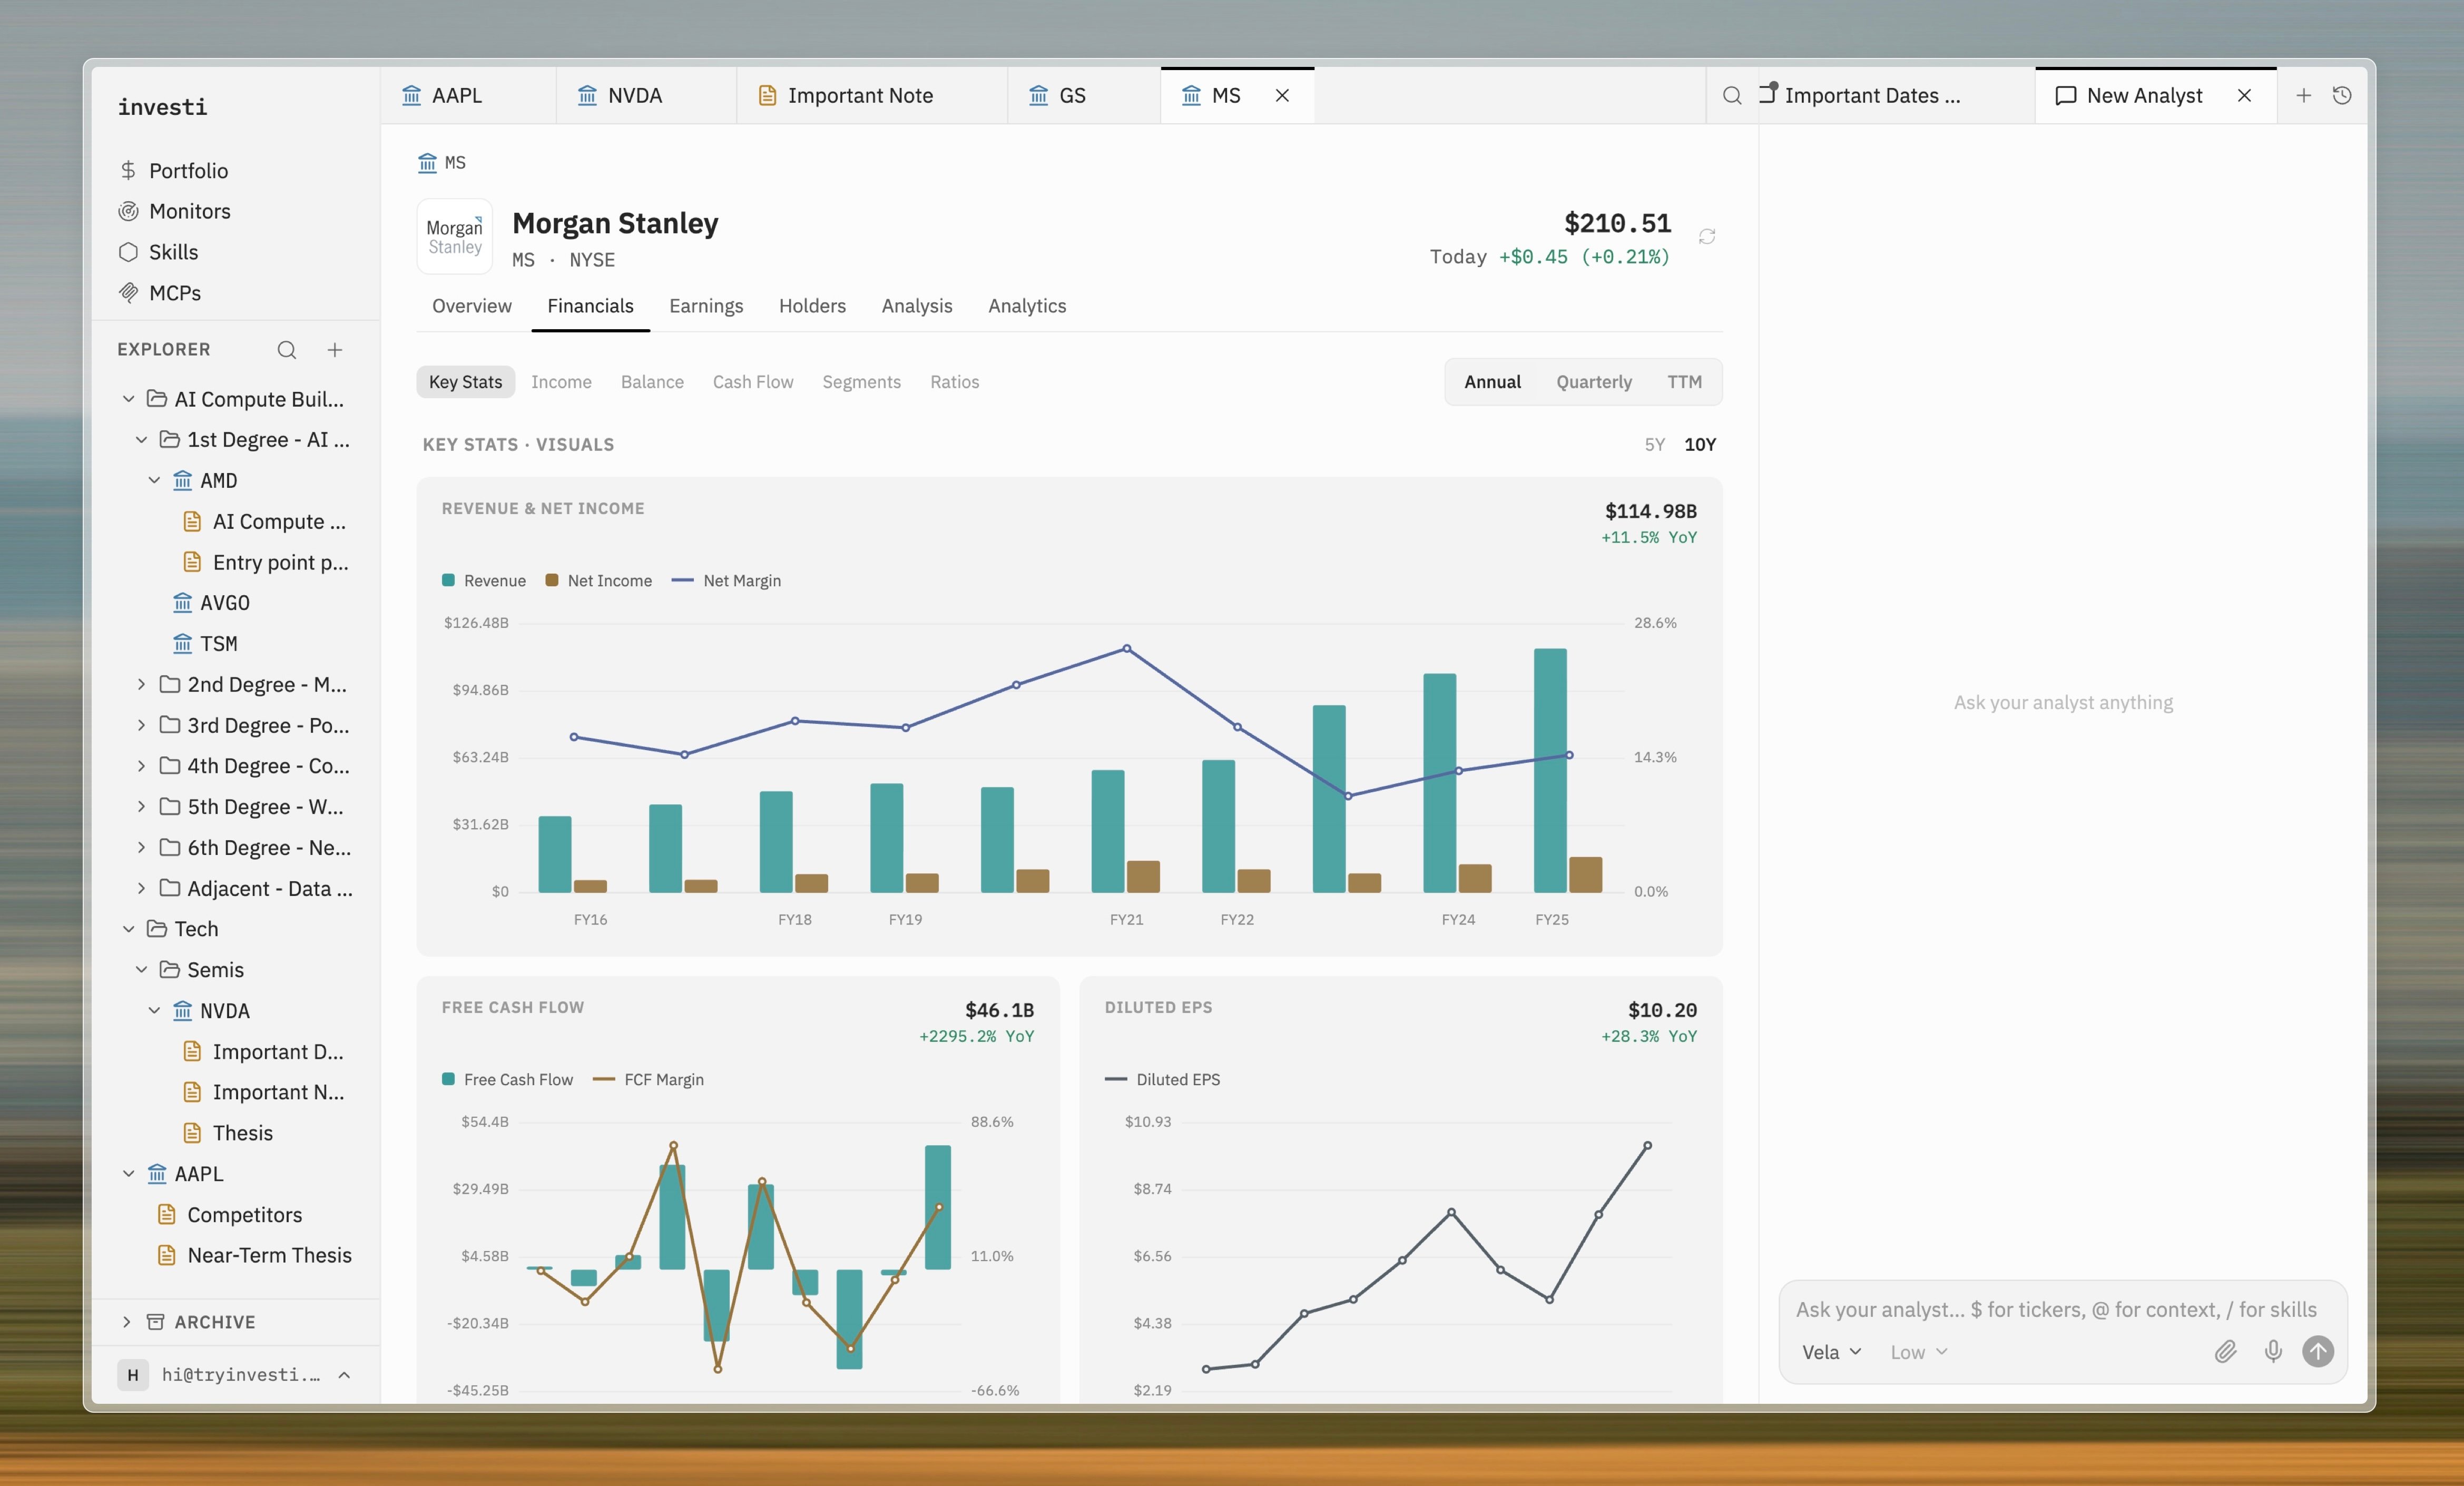Viewport: 2464px width, 1486px height.
Task: Select the Key Stats sub-tab
Action: 465,382
